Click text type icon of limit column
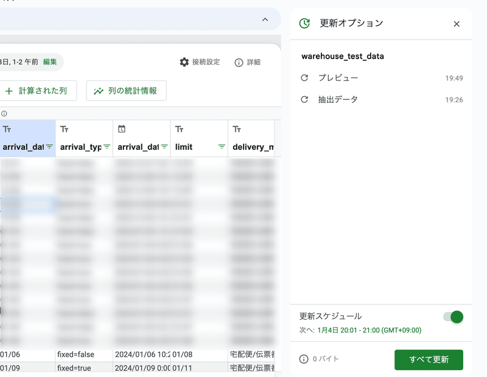The height and width of the screenshot is (377, 487). 179,129
